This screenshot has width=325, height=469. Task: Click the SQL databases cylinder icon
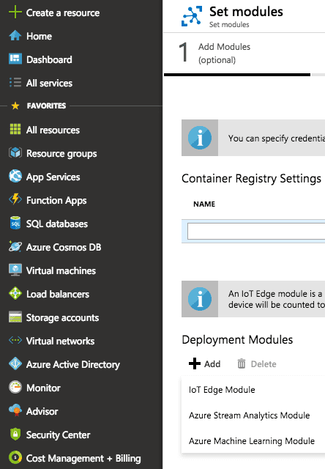pos(15,223)
